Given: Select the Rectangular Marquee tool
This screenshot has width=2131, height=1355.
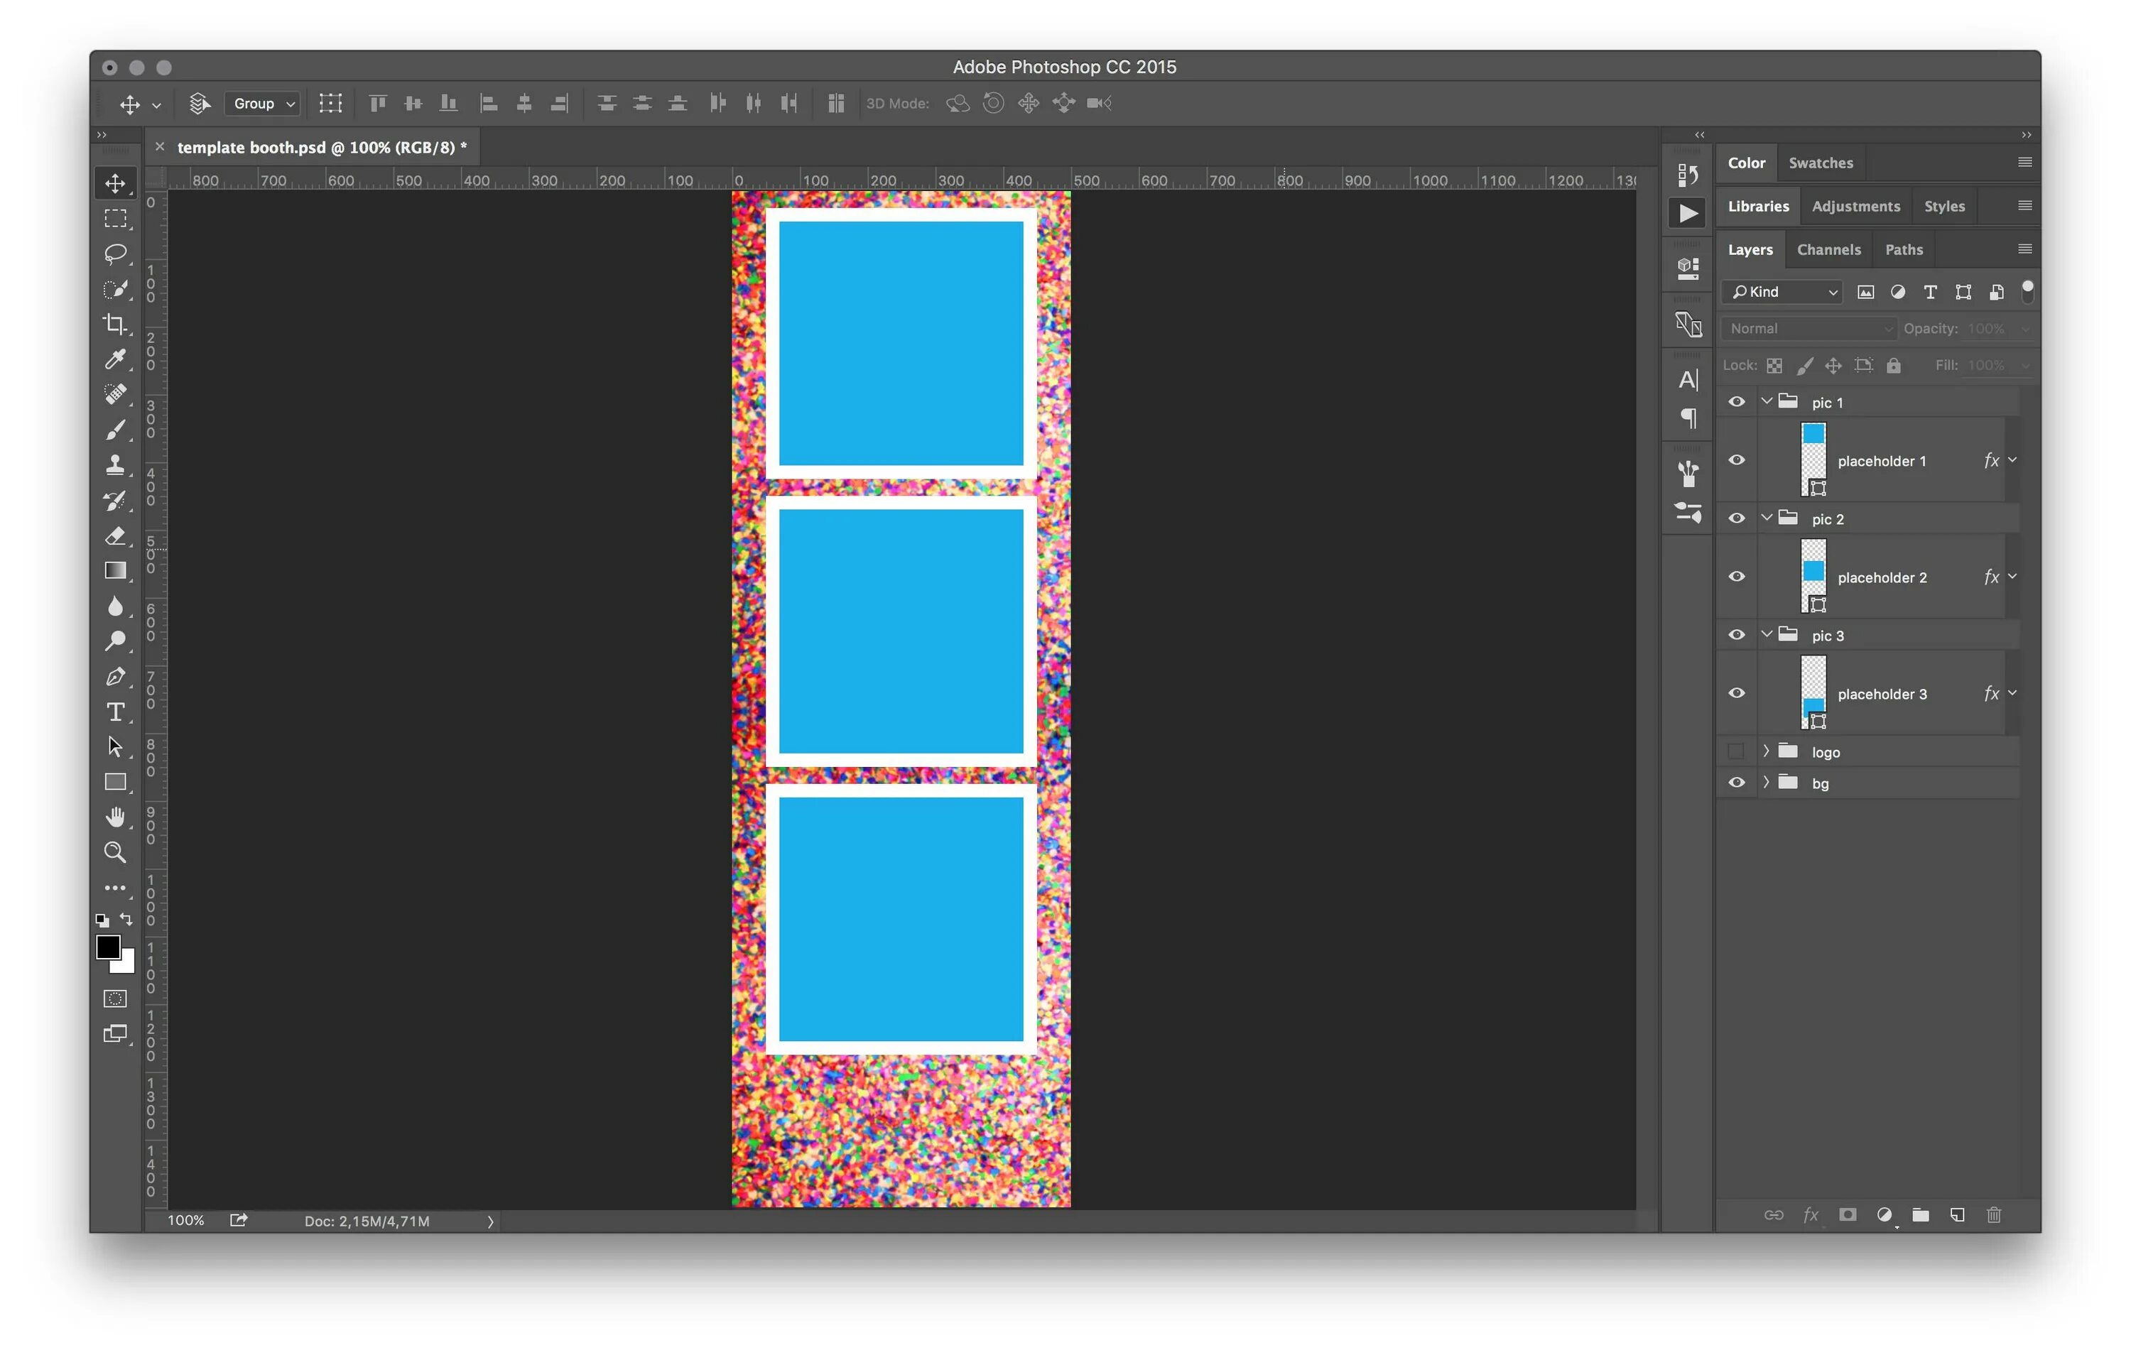Looking at the screenshot, I should coord(116,217).
